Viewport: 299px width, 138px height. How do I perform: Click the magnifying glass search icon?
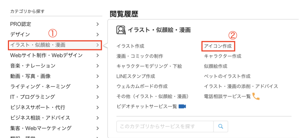tap(221, 126)
